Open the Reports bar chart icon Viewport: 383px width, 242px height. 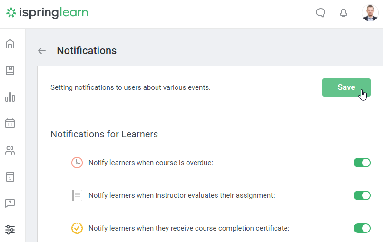pyautogui.click(x=10, y=97)
